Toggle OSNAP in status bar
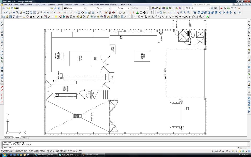The height and width of the screenshot is (157, 251). tap(56, 151)
